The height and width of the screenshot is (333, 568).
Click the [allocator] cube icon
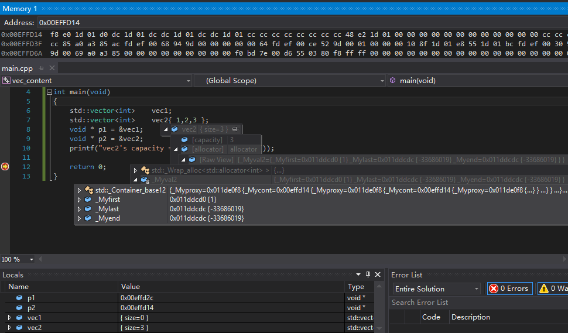pos(184,149)
